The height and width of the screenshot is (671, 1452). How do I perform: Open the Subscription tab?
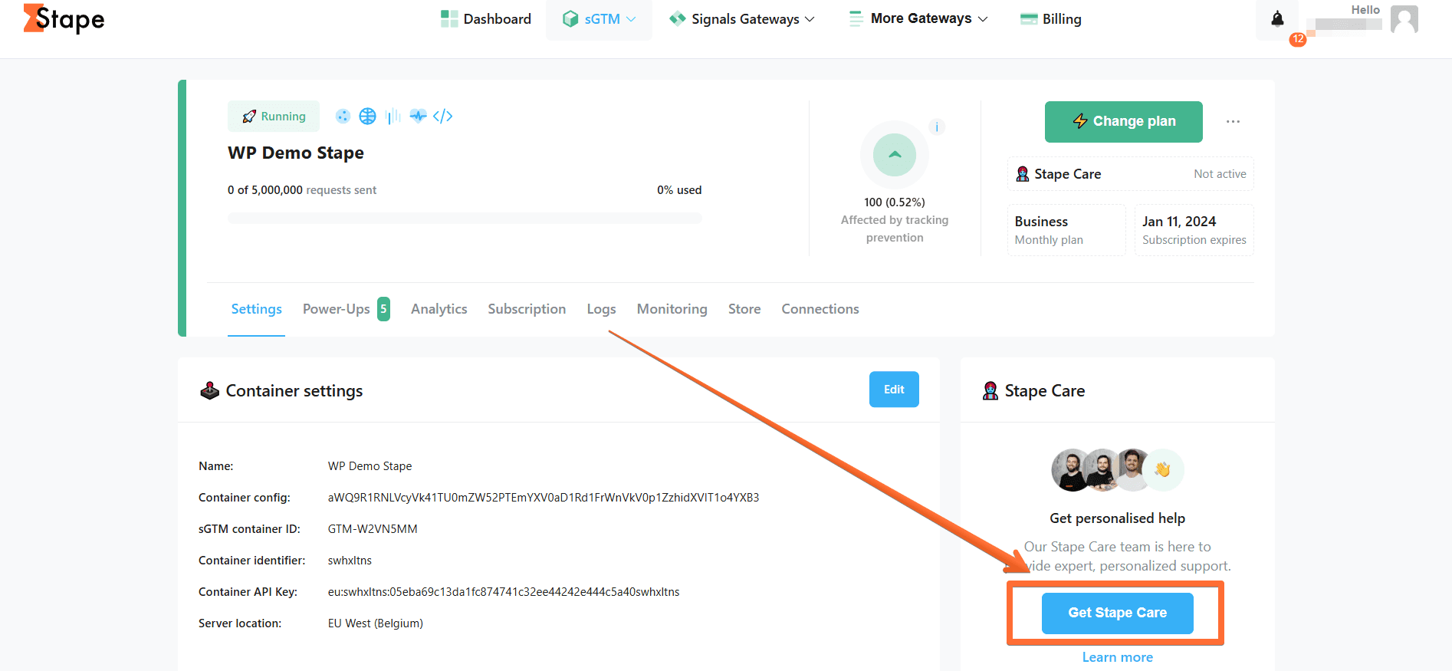tap(527, 309)
